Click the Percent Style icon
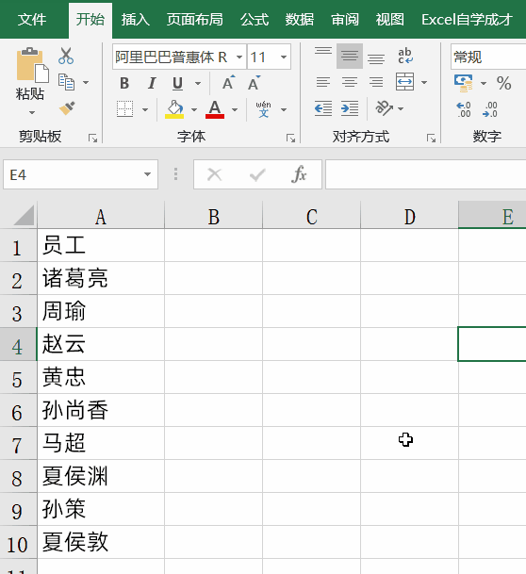The height and width of the screenshot is (574, 526). (504, 83)
